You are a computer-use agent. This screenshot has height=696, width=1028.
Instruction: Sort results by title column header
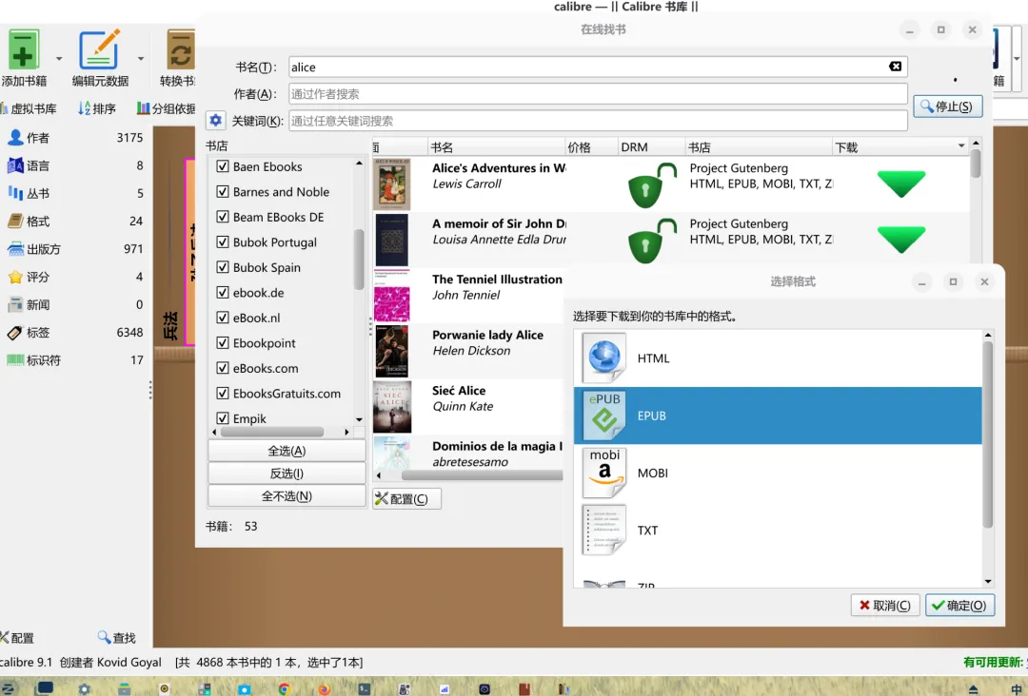[x=496, y=146]
